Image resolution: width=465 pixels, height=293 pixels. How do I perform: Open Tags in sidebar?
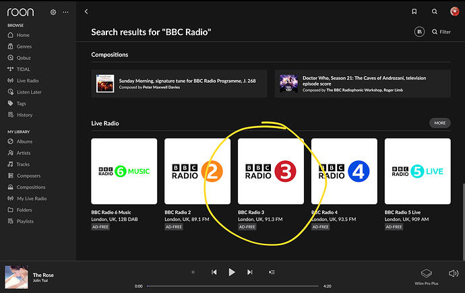click(x=17, y=104)
